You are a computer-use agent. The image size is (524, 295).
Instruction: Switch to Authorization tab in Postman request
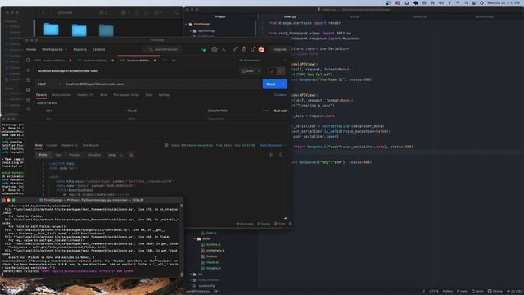click(x=61, y=95)
